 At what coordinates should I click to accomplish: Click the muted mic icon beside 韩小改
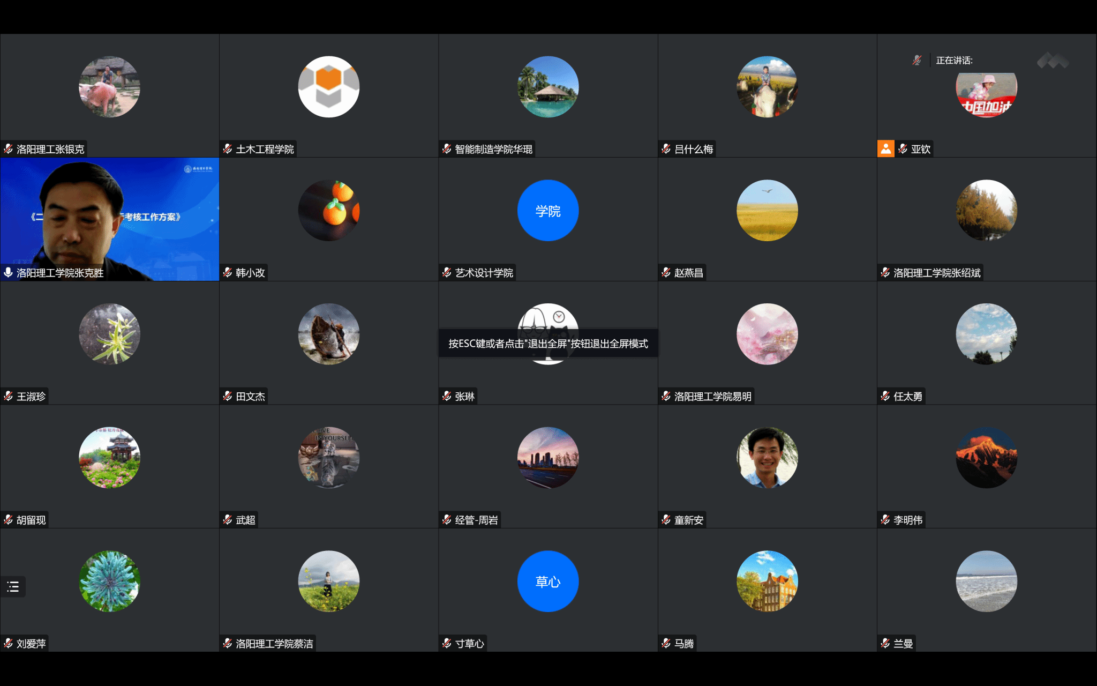pos(228,272)
